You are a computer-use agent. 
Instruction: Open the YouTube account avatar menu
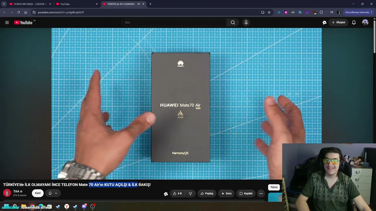(365, 23)
